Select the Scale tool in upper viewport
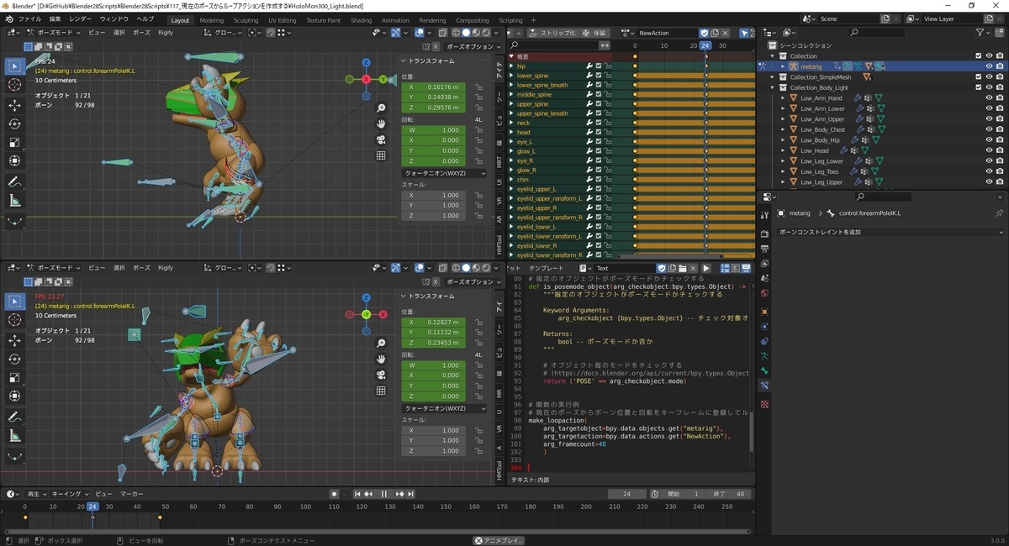The width and height of the screenshot is (1009, 546). coord(15,142)
